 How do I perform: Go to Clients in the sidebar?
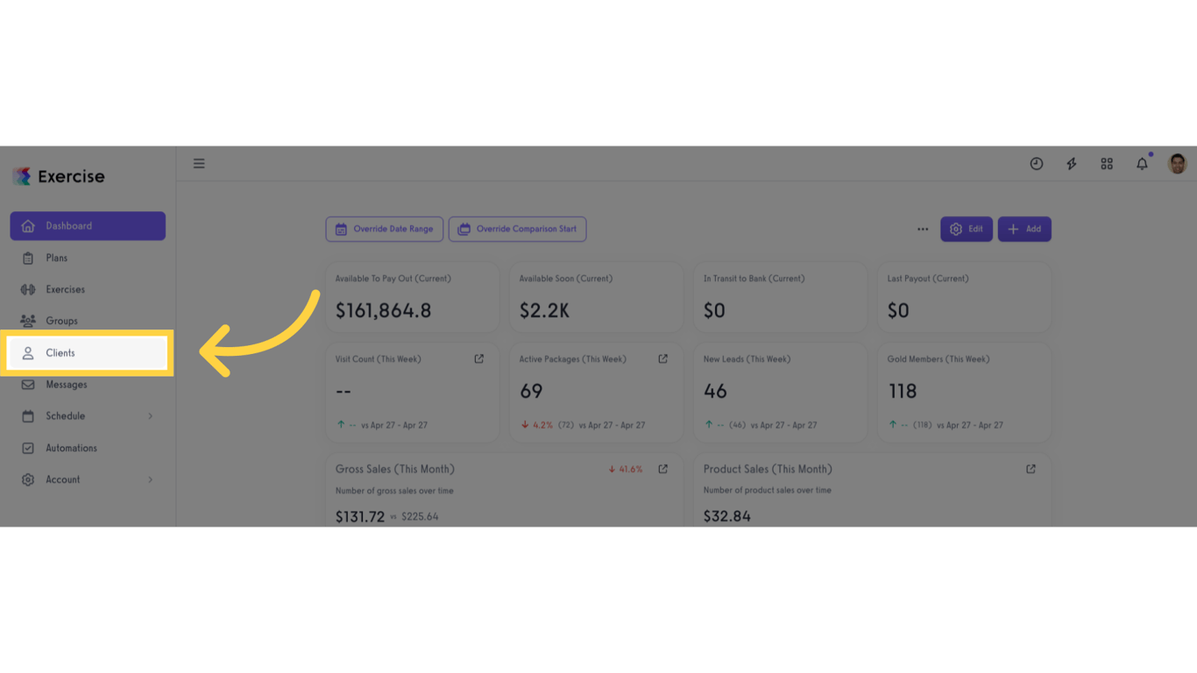click(x=88, y=353)
